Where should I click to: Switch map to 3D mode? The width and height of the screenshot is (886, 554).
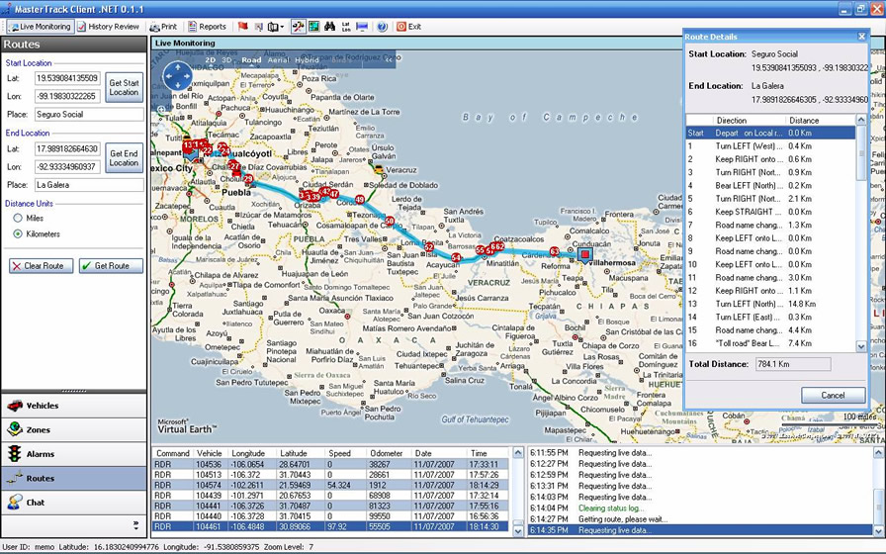pos(226,60)
